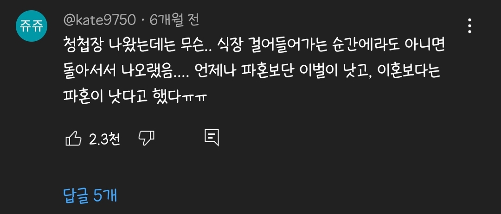Expand the 답글 5개 replies thread
The image size is (501, 214).
(x=90, y=195)
